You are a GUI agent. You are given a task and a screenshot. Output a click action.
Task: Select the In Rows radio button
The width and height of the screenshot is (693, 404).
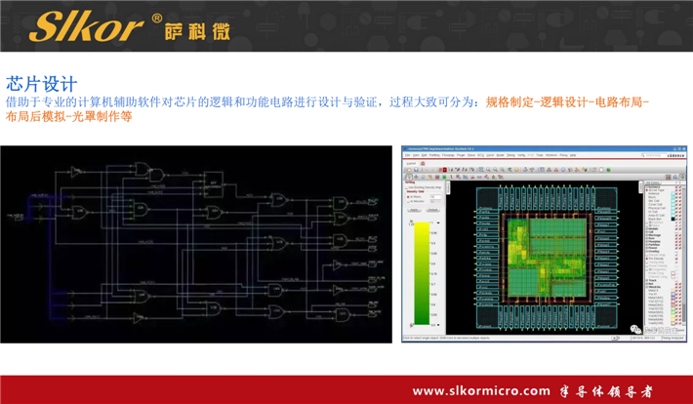408,197
